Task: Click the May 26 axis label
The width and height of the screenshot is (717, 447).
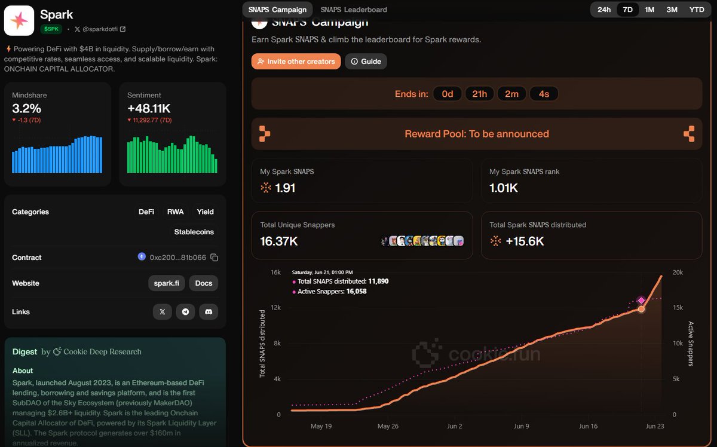Action: coord(388,426)
